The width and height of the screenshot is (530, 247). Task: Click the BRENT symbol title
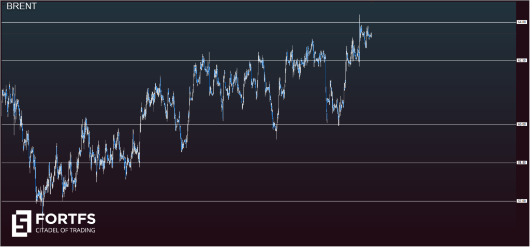click(x=21, y=8)
